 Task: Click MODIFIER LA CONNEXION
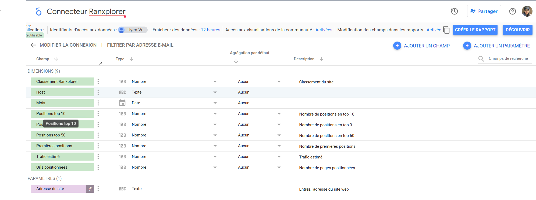(68, 45)
